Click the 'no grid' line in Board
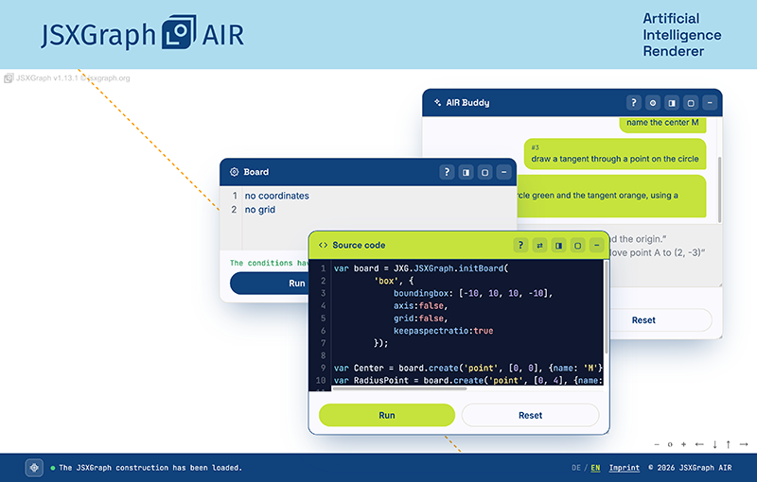This screenshot has width=757, height=482. [259, 210]
